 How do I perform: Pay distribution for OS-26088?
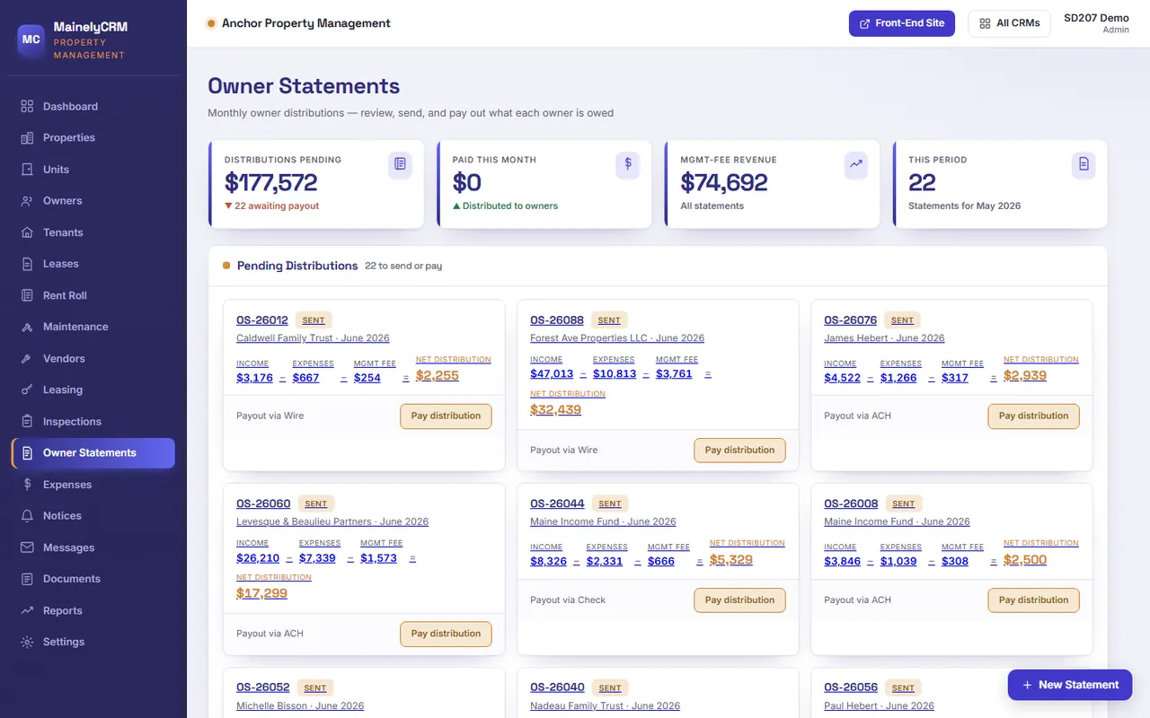[739, 451]
